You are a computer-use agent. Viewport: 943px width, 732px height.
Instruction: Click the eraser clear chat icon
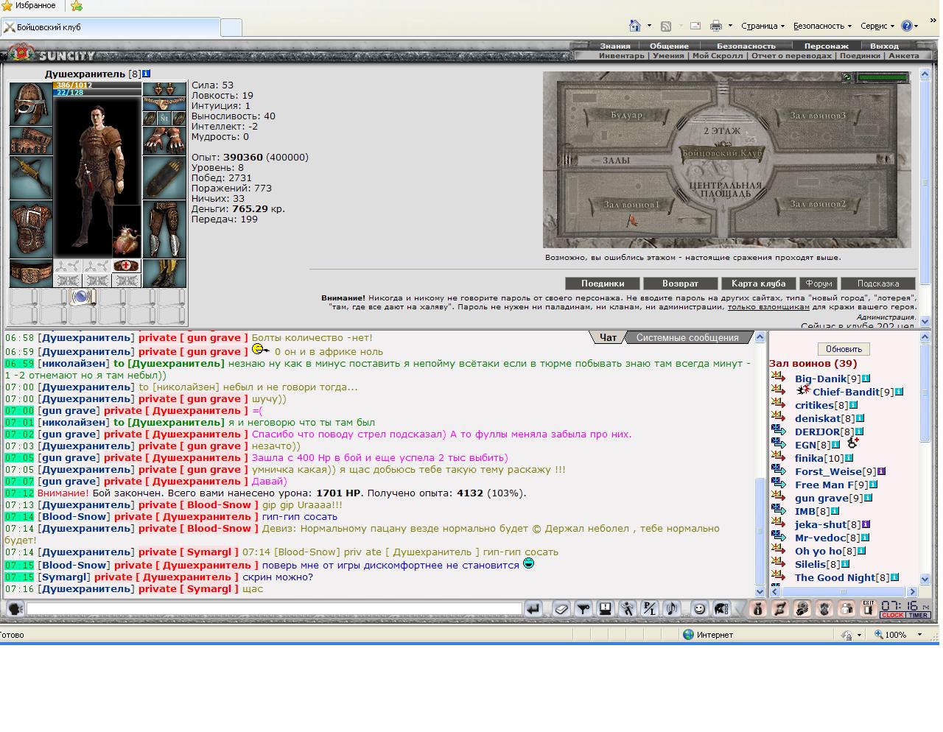561,608
